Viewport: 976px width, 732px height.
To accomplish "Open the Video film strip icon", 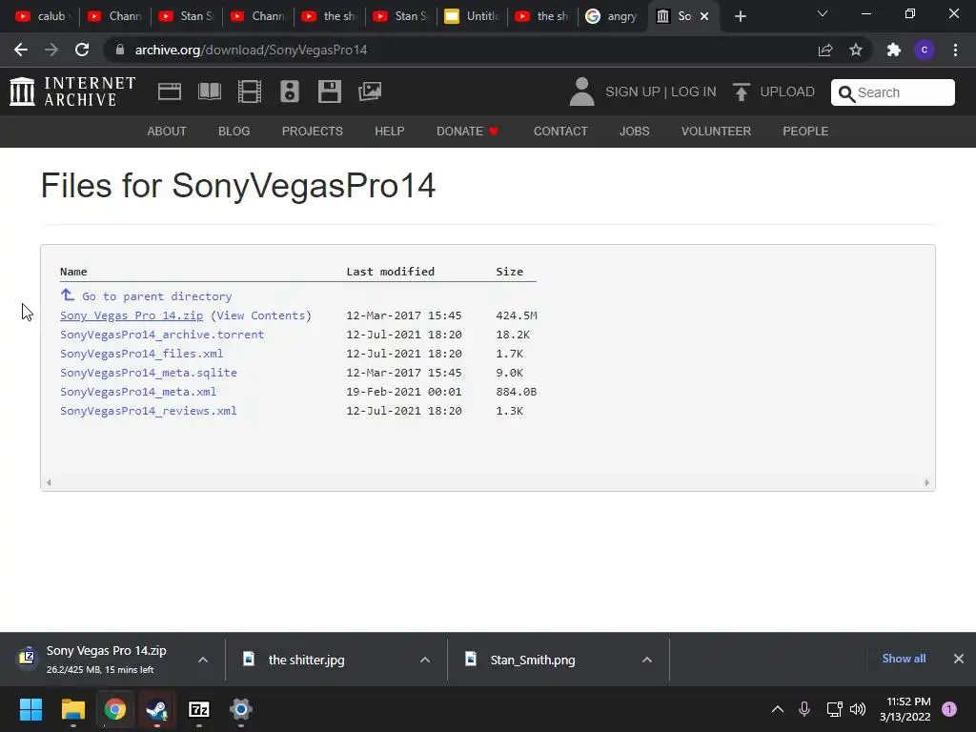I will [x=250, y=91].
